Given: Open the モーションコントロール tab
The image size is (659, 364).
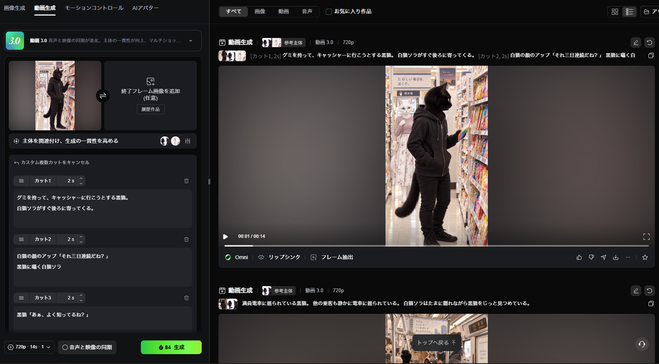Looking at the screenshot, I should 94,8.
